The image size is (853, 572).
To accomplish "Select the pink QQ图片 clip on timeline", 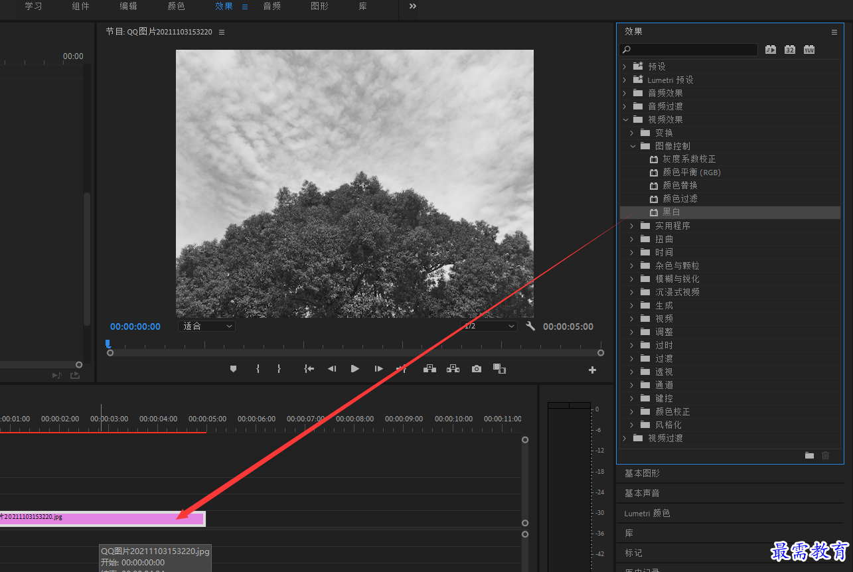I will pyautogui.click(x=102, y=518).
